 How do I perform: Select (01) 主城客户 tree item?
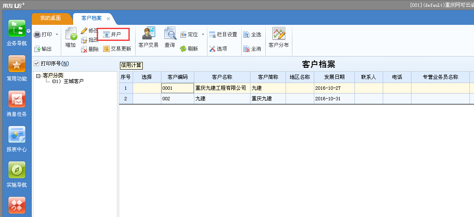[x=68, y=81]
